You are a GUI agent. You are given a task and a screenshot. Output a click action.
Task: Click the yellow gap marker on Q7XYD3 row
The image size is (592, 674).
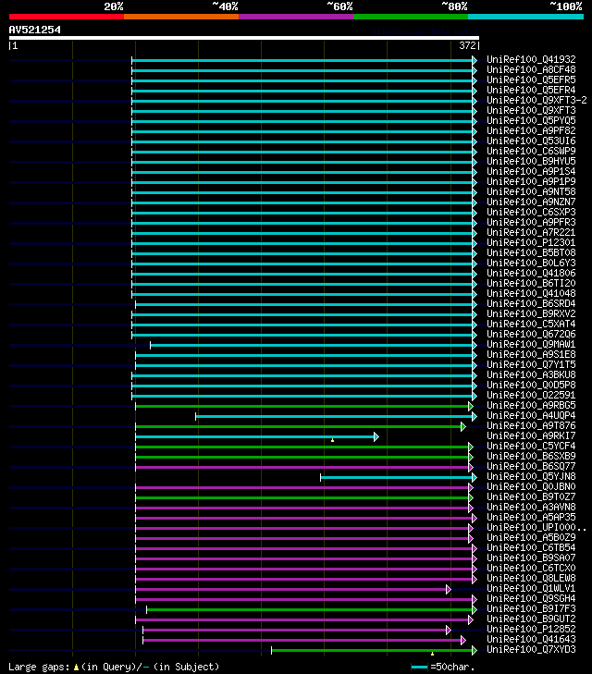pyautogui.click(x=432, y=654)
